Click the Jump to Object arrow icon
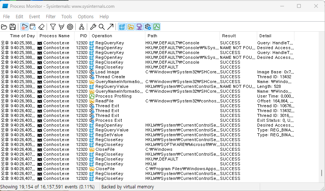Screen dimensions: 325x191 [x=110, y=27]
